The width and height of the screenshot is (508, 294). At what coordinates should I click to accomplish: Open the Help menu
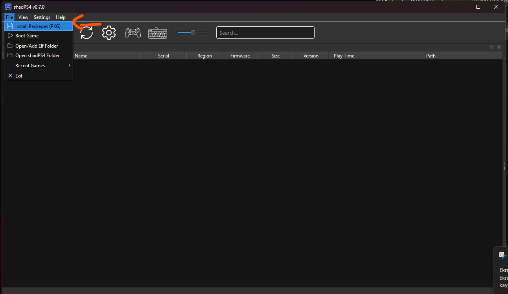61,17
